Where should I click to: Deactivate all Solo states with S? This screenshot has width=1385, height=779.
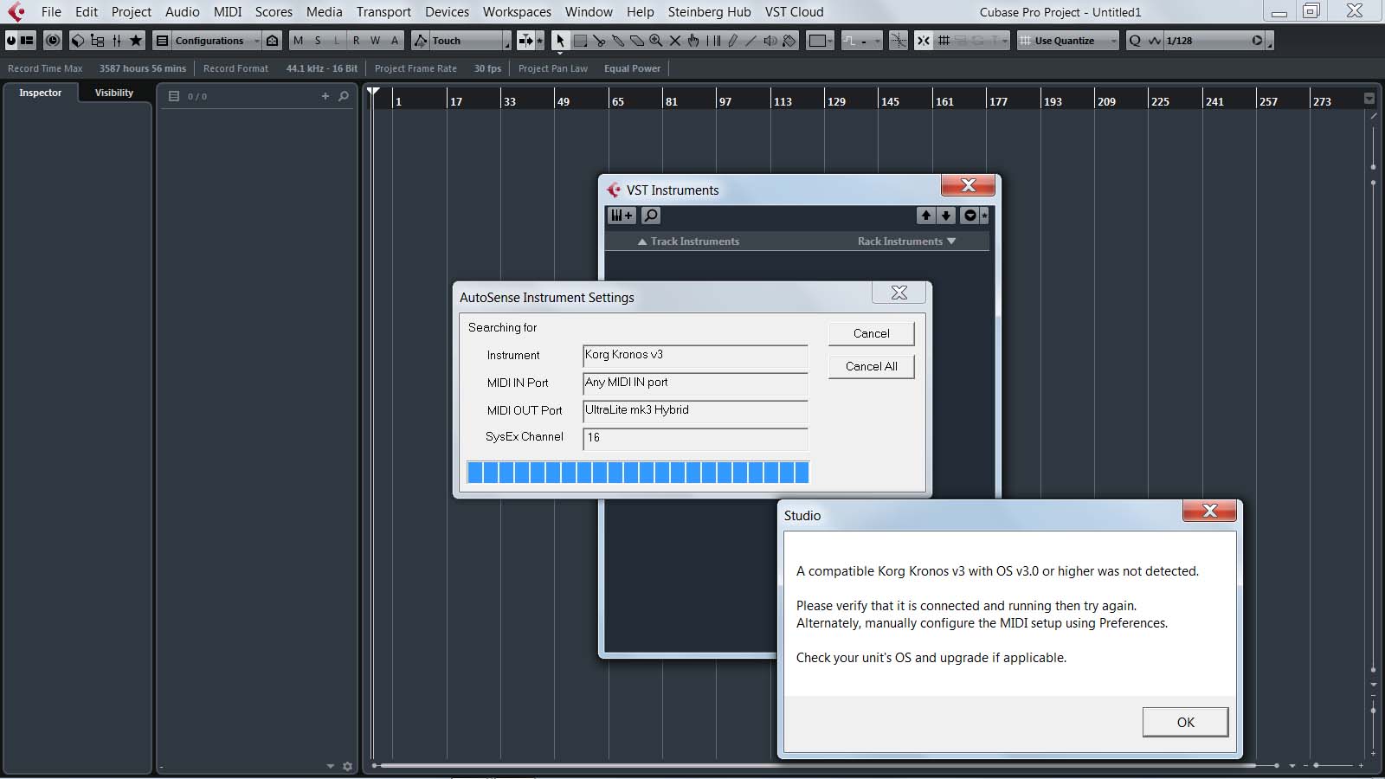point(318,41)
